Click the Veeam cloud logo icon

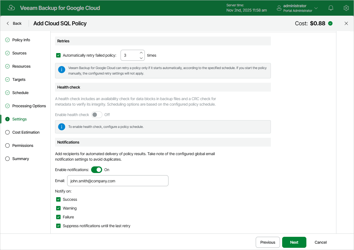11,8
